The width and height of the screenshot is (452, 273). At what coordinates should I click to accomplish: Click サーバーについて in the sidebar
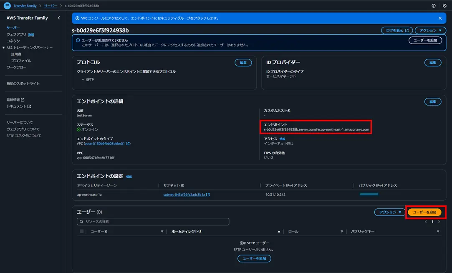point(20,123)
